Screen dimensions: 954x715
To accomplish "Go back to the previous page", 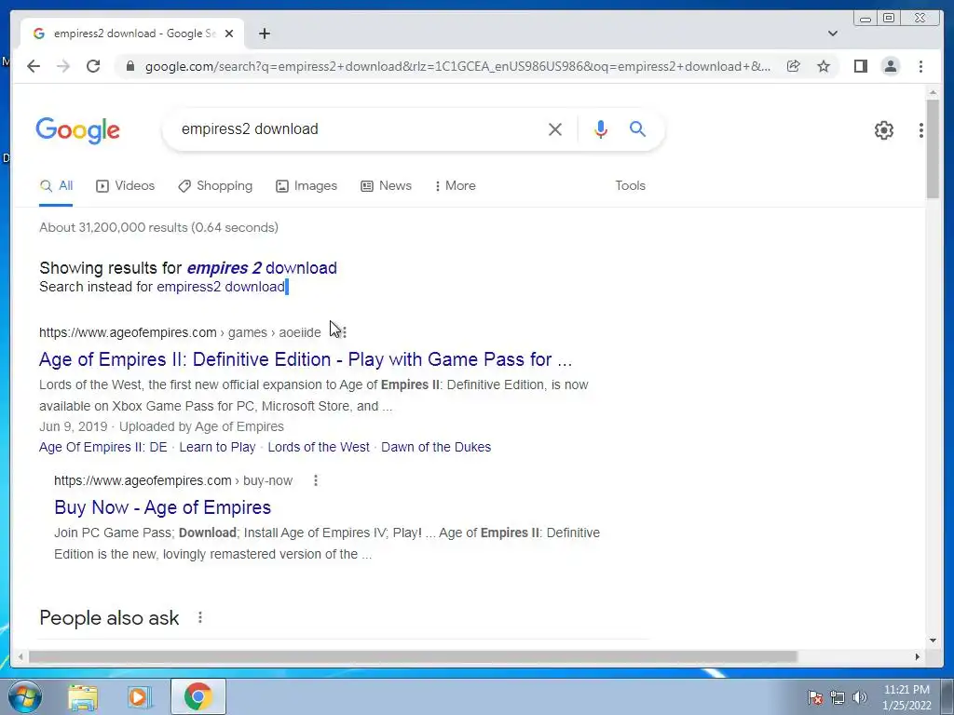I will point(34,66).
